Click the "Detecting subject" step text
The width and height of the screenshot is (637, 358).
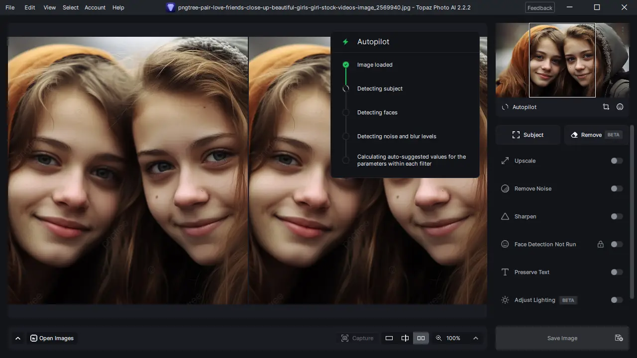[x=380, y=89]
